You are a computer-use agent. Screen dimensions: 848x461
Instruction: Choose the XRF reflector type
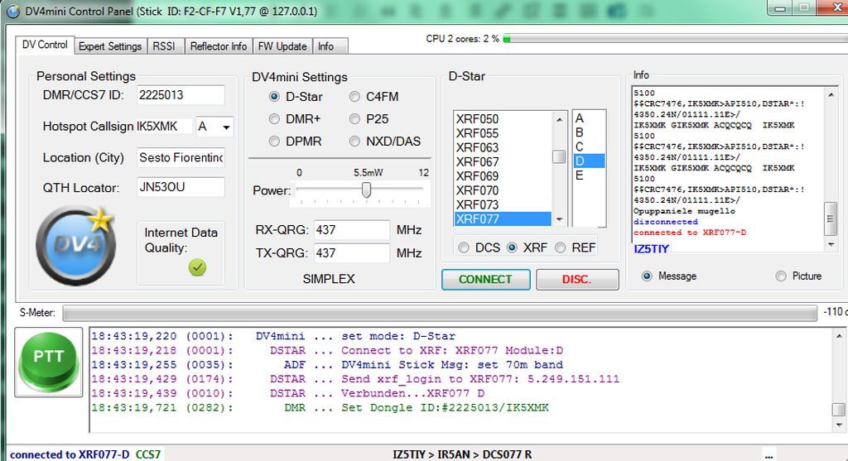(512, 247)
